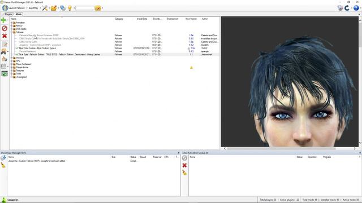
Task: Click the blue C-shaped icon
Action: (x=347, y=8)
